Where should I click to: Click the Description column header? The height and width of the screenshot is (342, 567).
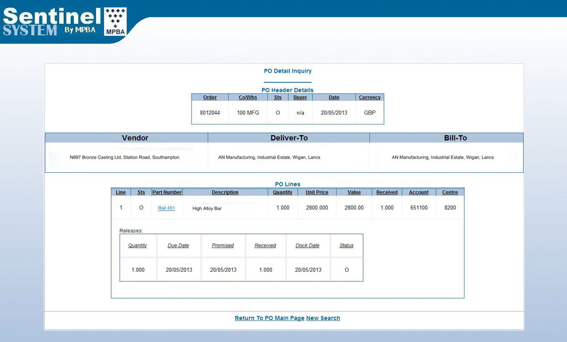(225, 193)
